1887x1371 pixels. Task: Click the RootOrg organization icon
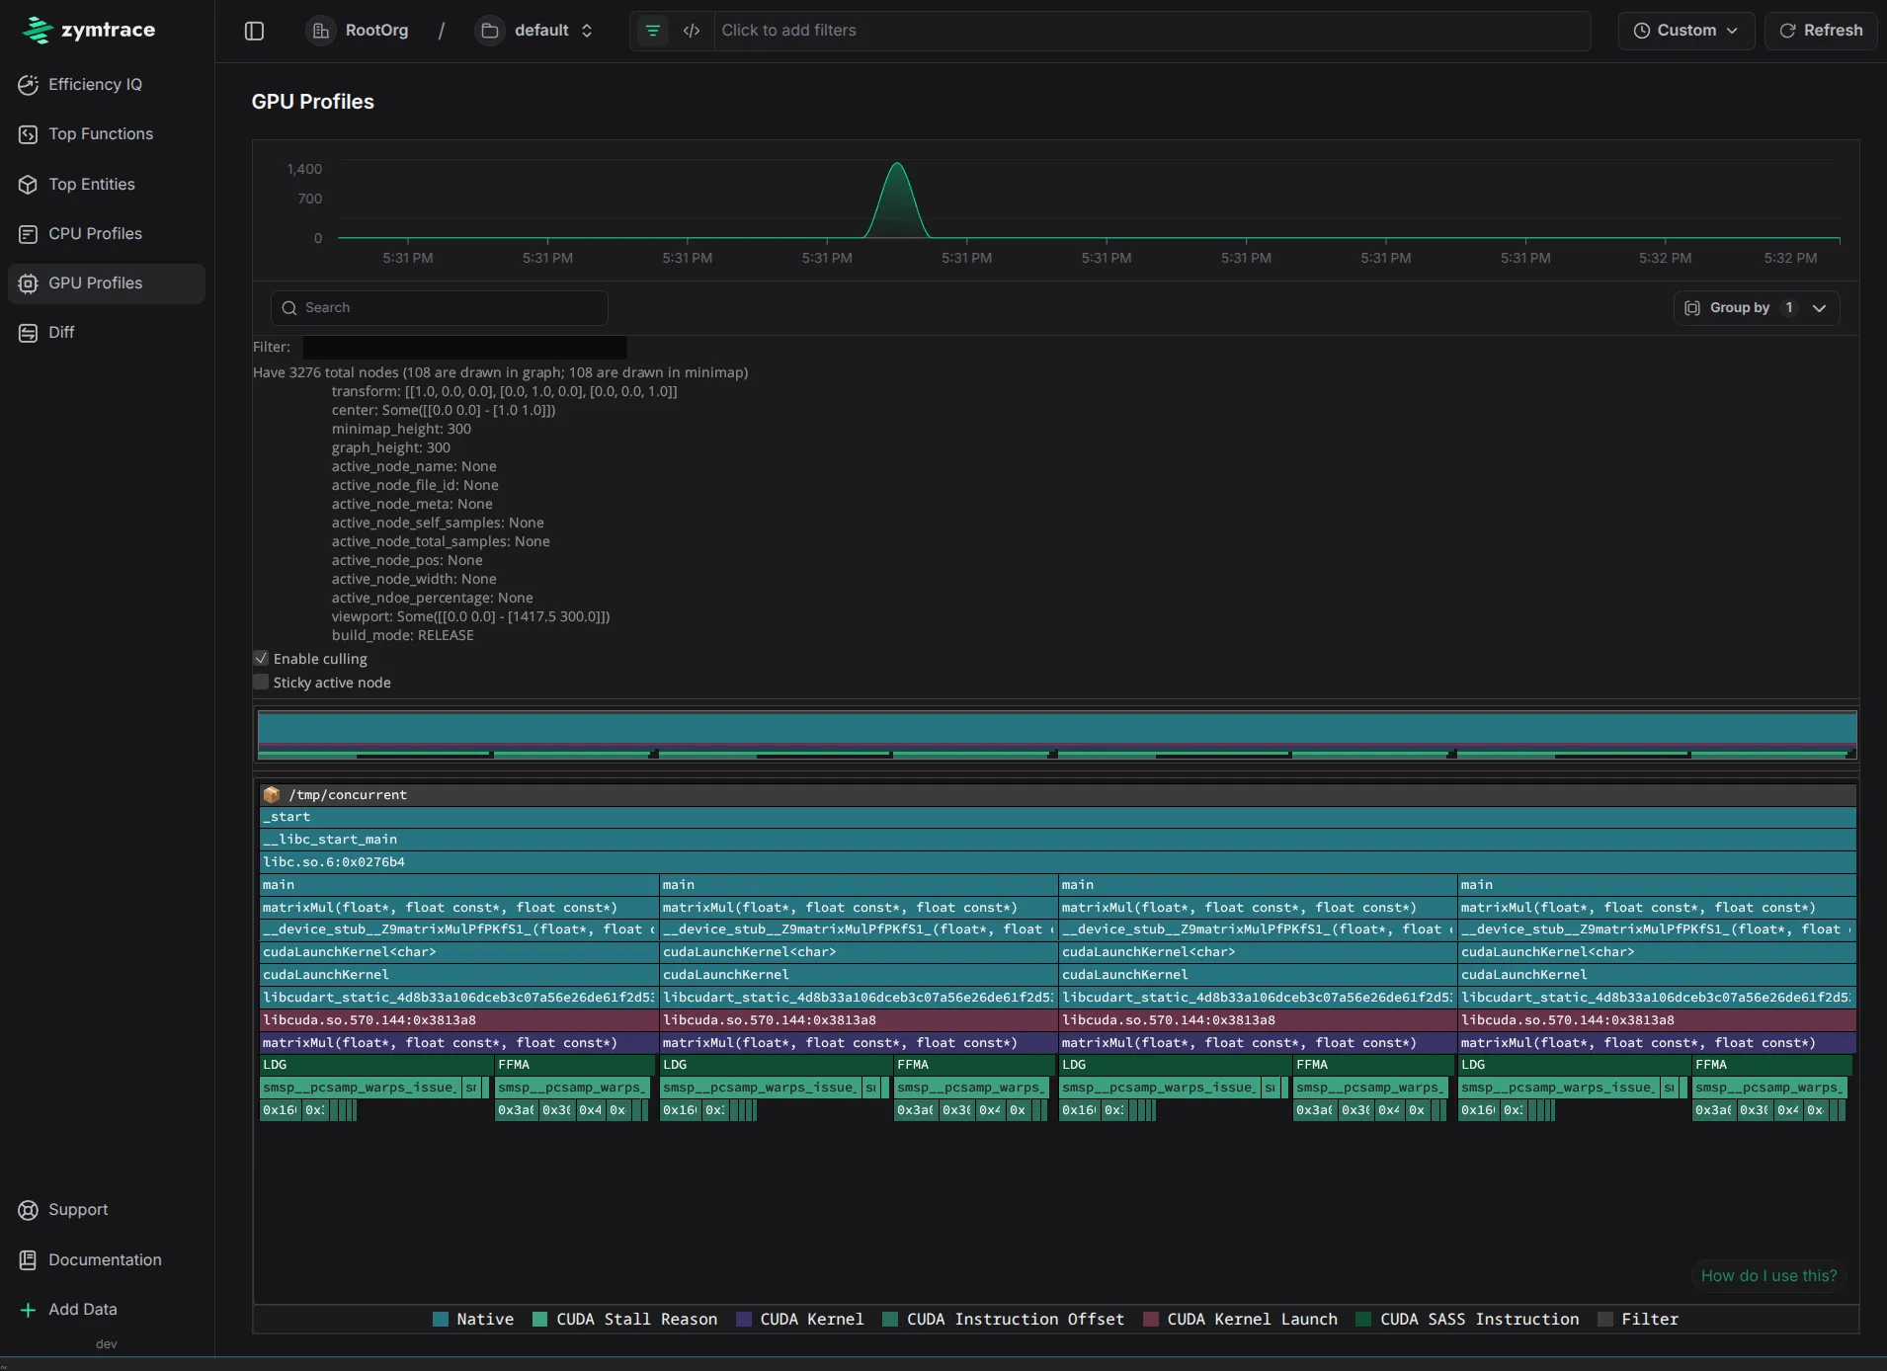[x=321, y=31]
